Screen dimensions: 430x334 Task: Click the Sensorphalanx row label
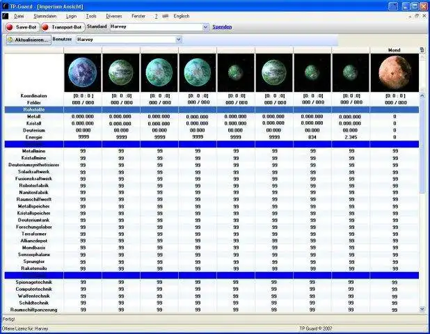pos(33,255)
